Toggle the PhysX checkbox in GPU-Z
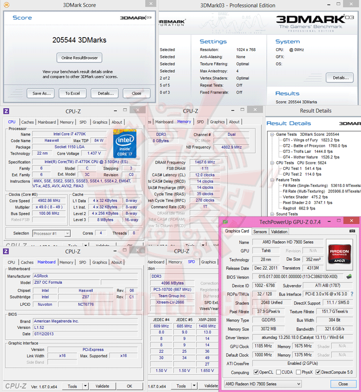This screenshot has height=392, width=361. point(298,372)
